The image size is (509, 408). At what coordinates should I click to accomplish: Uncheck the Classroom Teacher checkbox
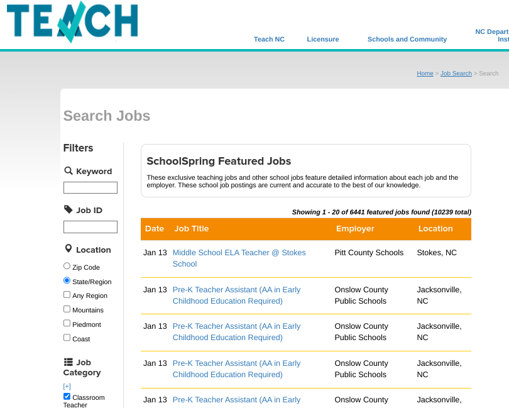point(67,397)
